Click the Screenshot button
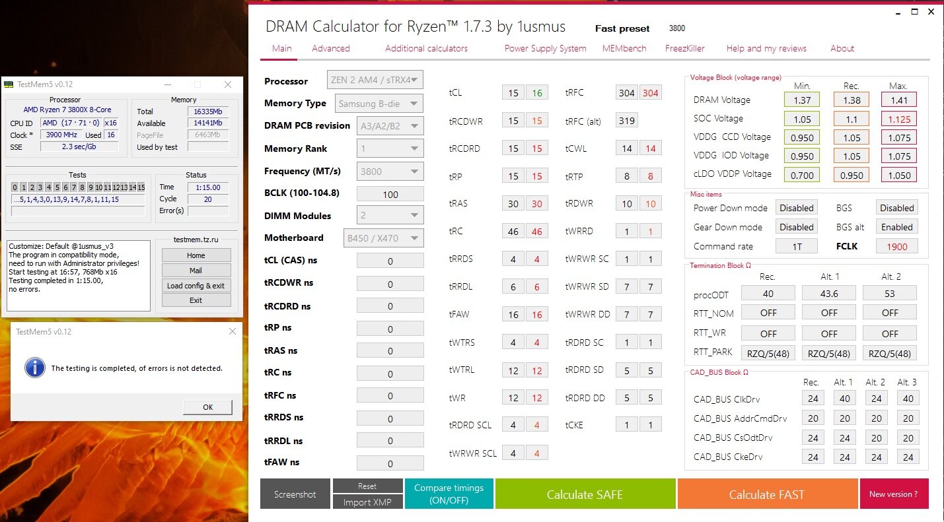The height and width of the screenshot is (522, 944). [295, 494]
